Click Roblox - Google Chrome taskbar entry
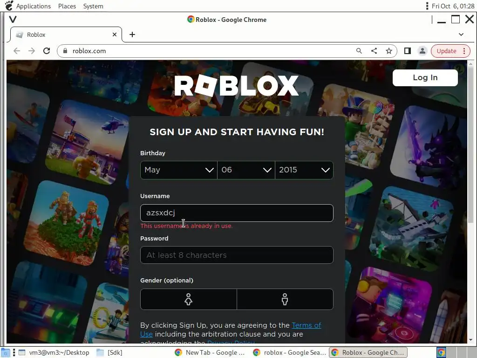 (368, 352)
